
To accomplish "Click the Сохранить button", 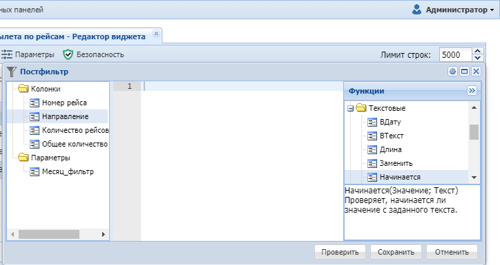I will coord(396,252).
